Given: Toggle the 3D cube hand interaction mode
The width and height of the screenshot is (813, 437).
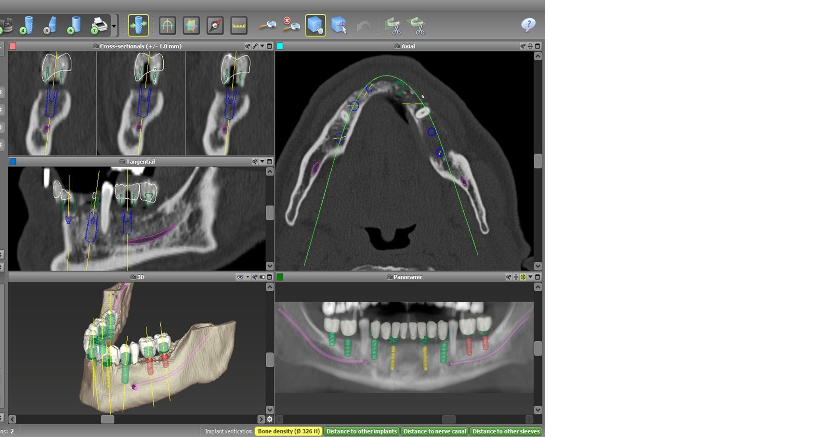Looking at the screenshot, I should click(x=315, y=26).
